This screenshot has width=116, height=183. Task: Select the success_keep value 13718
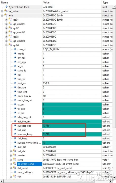[72, 134]
